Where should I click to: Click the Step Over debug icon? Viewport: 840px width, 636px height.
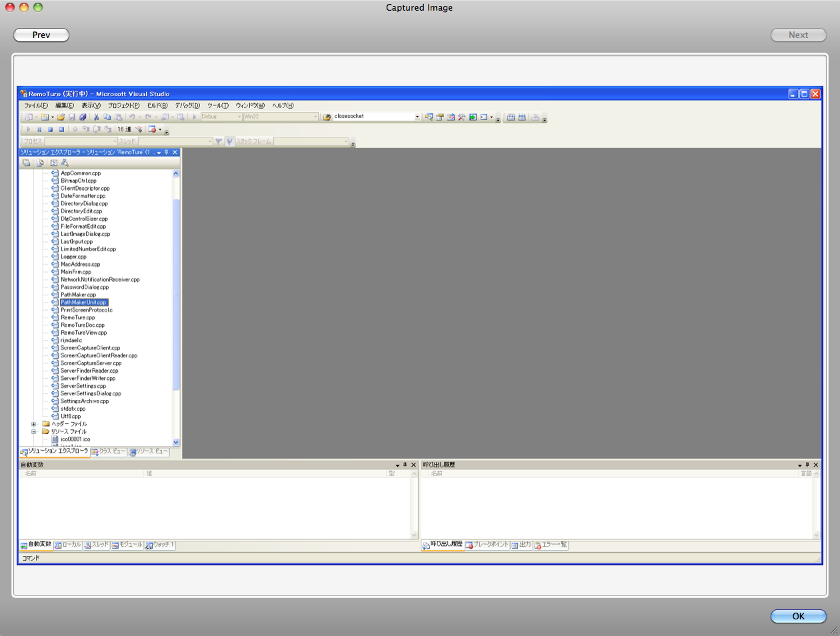click(97, 129)
